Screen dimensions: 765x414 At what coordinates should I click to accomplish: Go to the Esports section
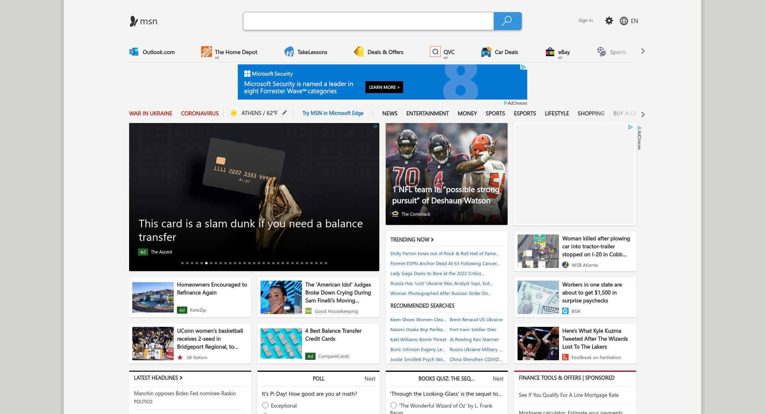[525, 113]
